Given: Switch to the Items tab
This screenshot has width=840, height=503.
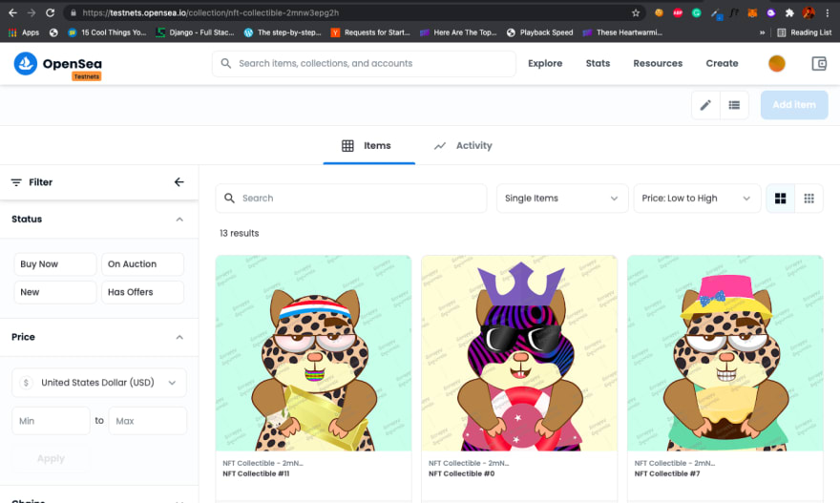Looking at the screenshot, I should [x=368, y=146].
